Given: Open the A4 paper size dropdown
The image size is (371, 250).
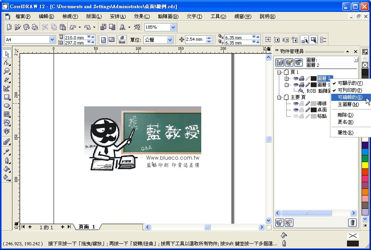Looking at the screenshot, I should 52,40.
